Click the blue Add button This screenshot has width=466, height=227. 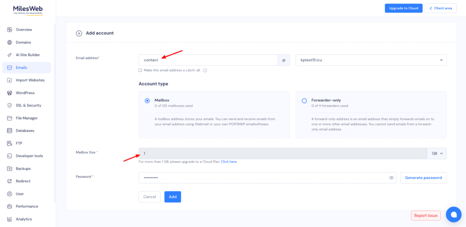172,197
